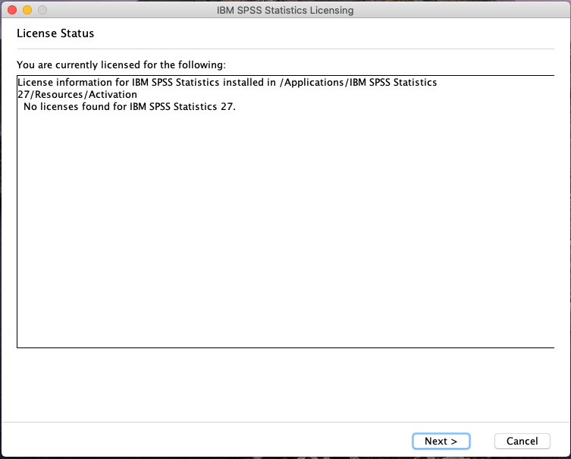The height and width of the screenshot is (459, 571).
Task: Click the 'You are currently licensed' label
Action: (x=121, y=64)
